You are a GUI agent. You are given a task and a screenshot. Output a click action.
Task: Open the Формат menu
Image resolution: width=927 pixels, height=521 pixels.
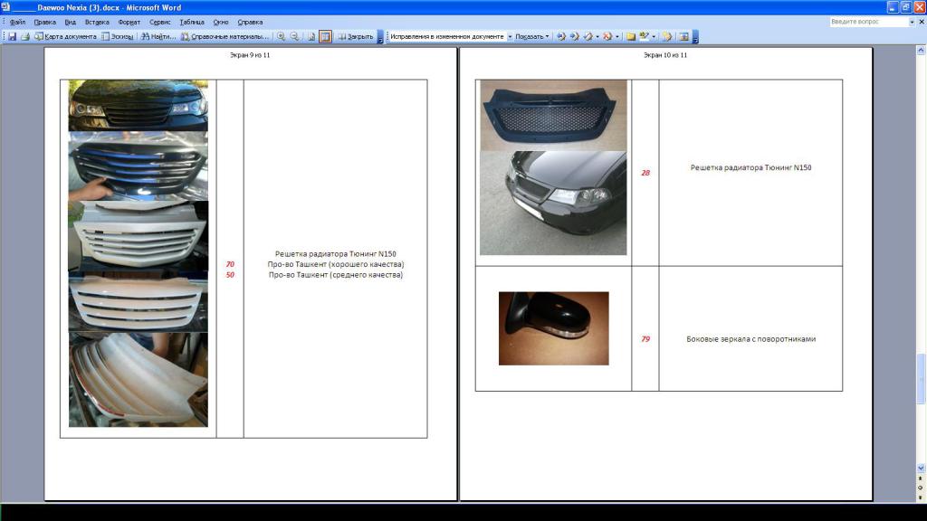coord(129,22)
